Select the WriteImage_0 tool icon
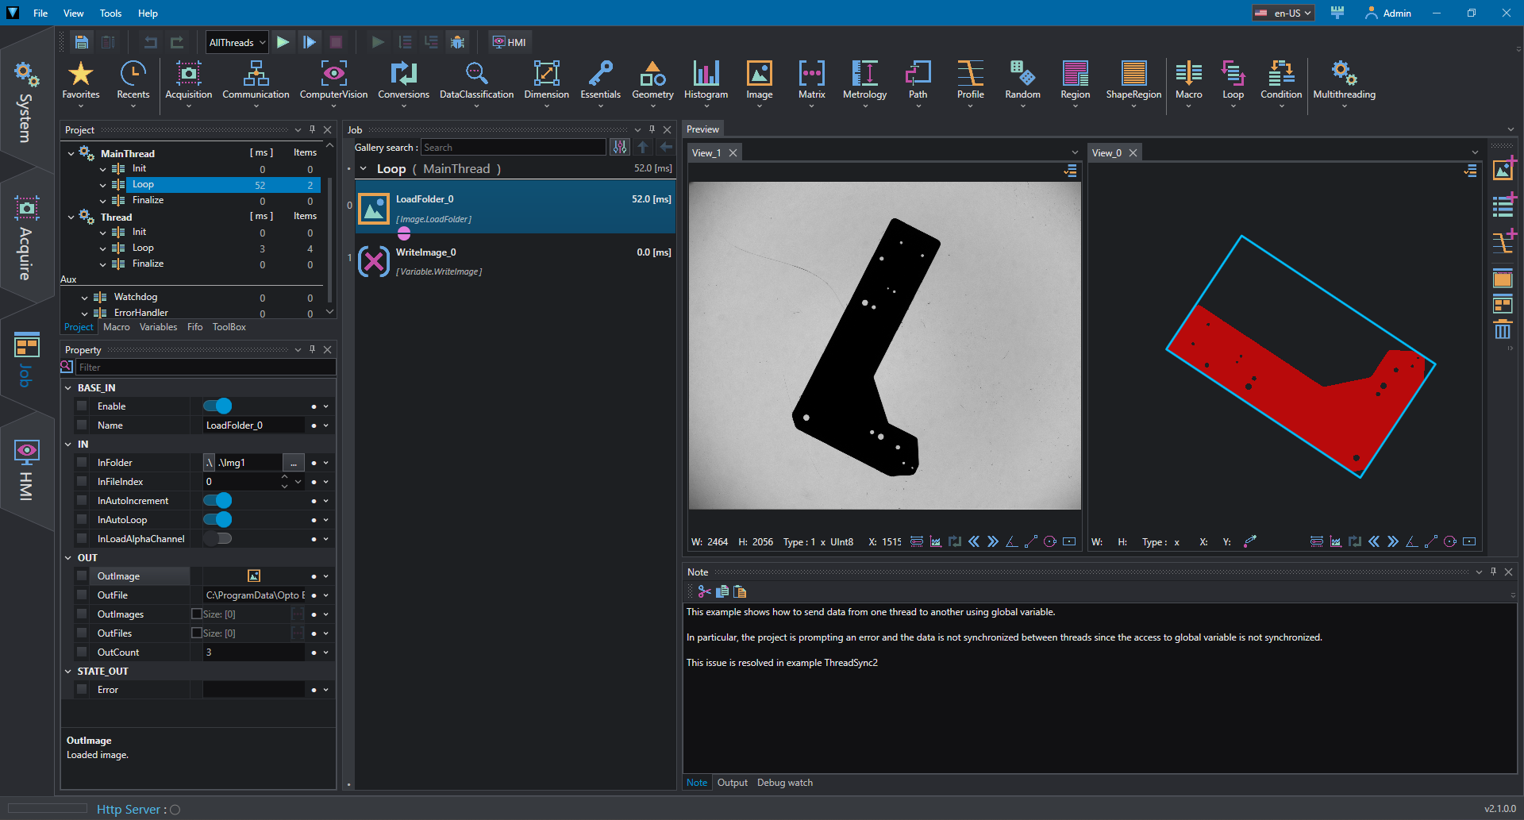This screenshot has width=1524, height=820. (374, 261)
